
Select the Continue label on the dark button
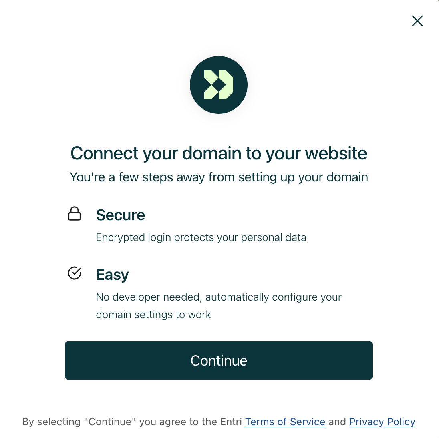219,360
